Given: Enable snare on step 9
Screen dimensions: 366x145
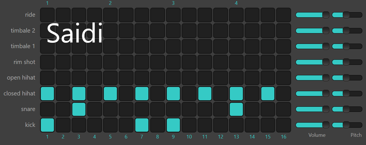Looking at the screenshot, I should [x=173, y=109].
